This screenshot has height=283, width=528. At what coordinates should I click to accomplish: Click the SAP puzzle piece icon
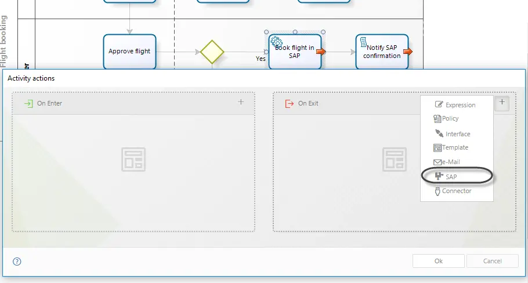(x=439, y=176)
